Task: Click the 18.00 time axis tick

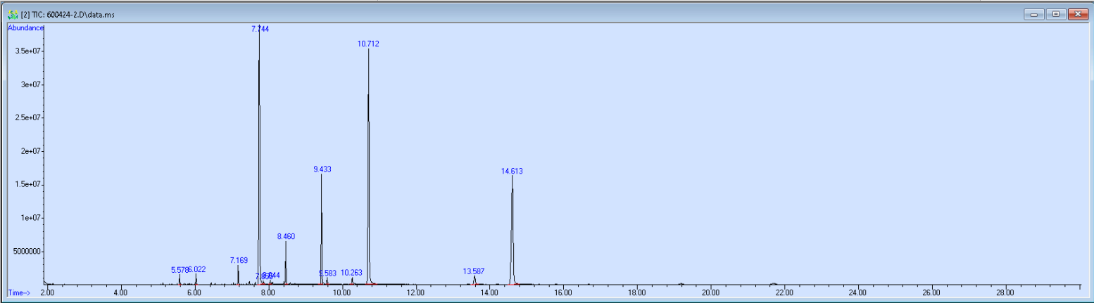Action: [636, 292]
